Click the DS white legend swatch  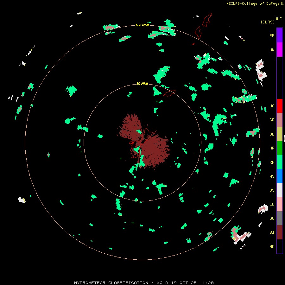point(280,190)
